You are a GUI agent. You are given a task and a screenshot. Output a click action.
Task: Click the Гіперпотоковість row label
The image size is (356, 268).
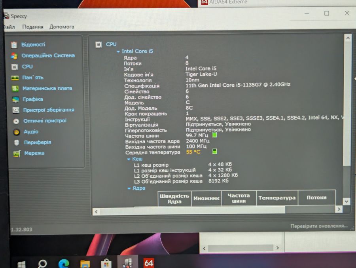coord(146,131)
